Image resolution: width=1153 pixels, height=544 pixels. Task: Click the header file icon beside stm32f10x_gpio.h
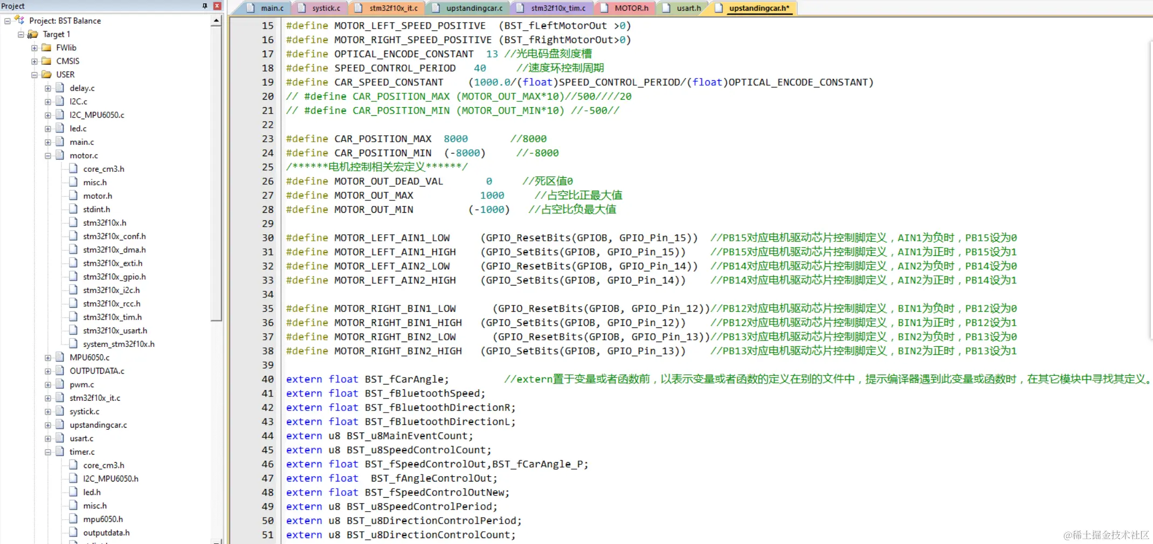[x=74, y=276]
